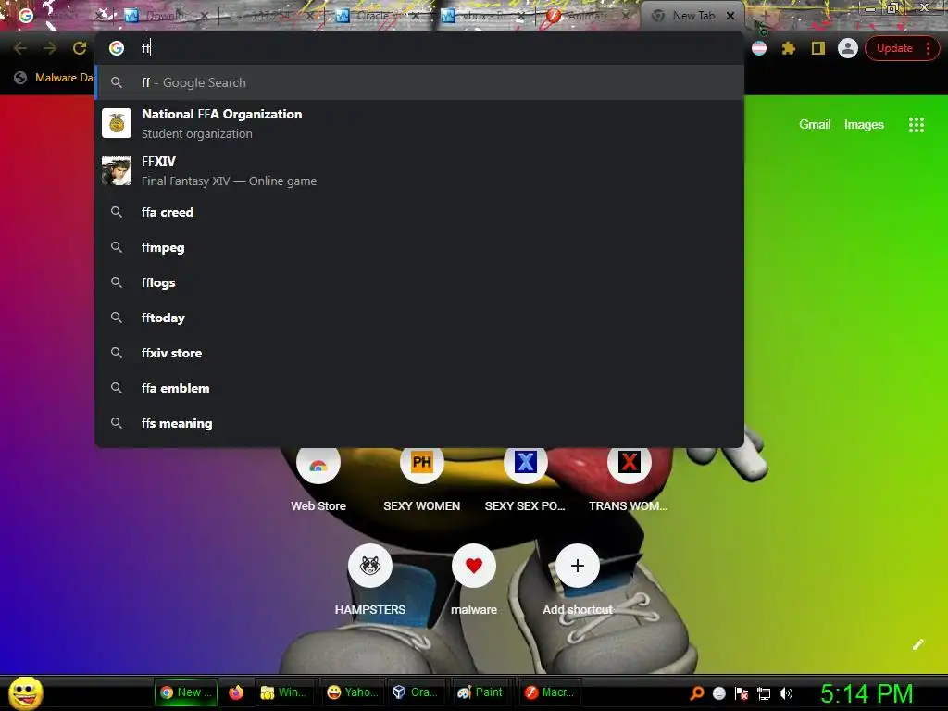Image resolution: width=948 pixels, height=711 pixels.
Task: Click the red Update button
Action: 894,48
